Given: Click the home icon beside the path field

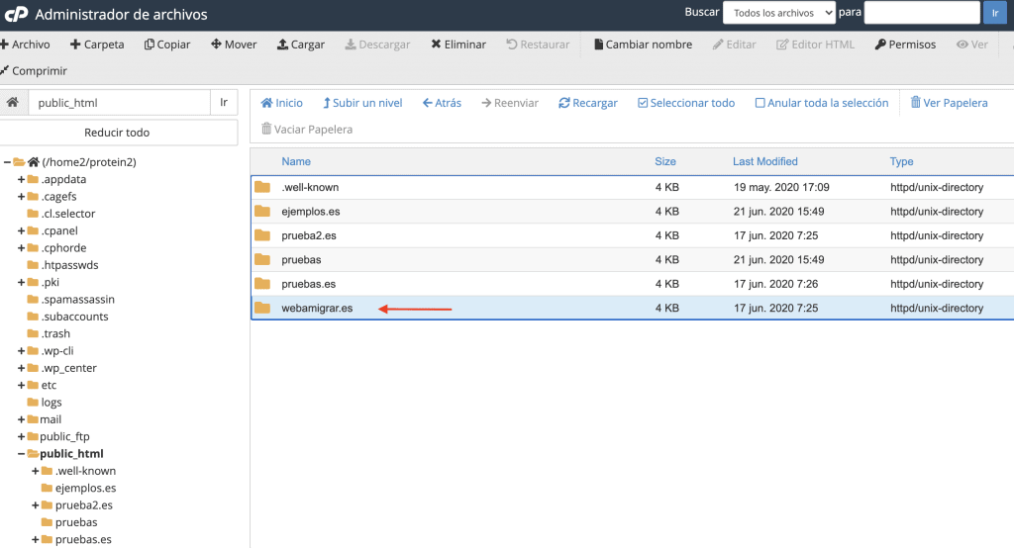Looking at the screenshot, I should click(13, 103).
